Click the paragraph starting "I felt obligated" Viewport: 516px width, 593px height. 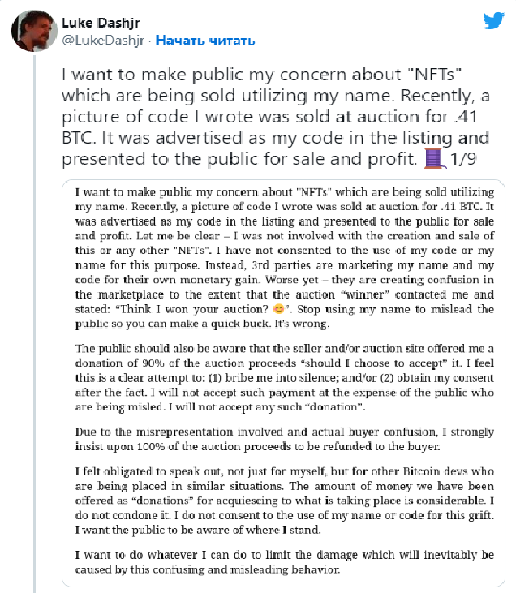tap(285, 501)
